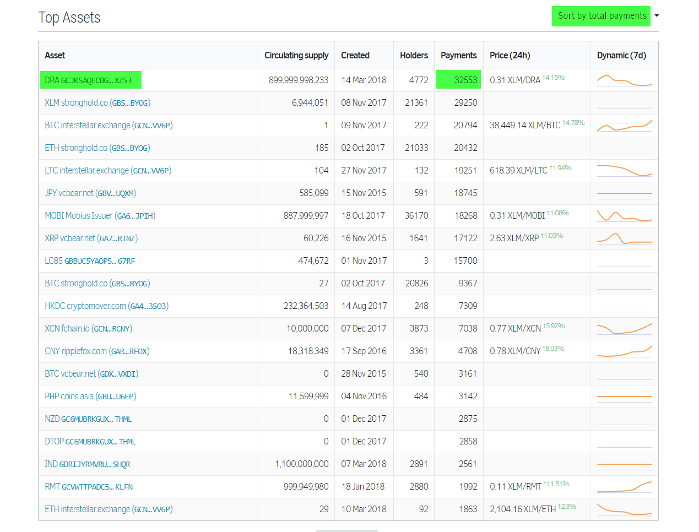The height and width of the screenshot is (532, 699).
Task: Click XRP vcbear.net 7-day sparkline
Action: point(625,238)
